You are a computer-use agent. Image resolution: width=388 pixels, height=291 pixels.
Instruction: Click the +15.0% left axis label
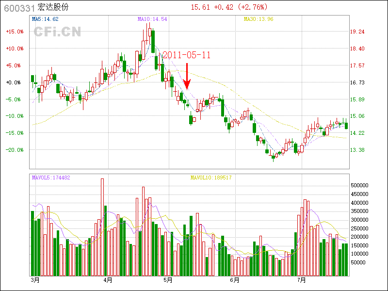(15, 32)
